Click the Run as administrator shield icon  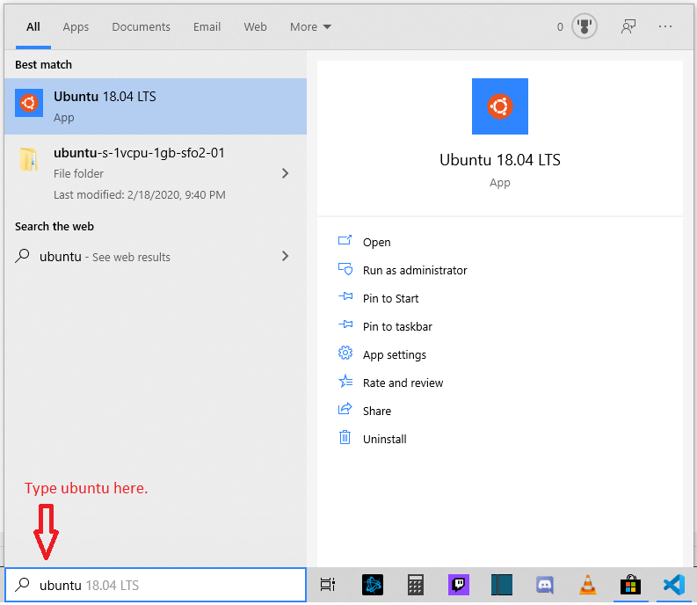[345, 269]
